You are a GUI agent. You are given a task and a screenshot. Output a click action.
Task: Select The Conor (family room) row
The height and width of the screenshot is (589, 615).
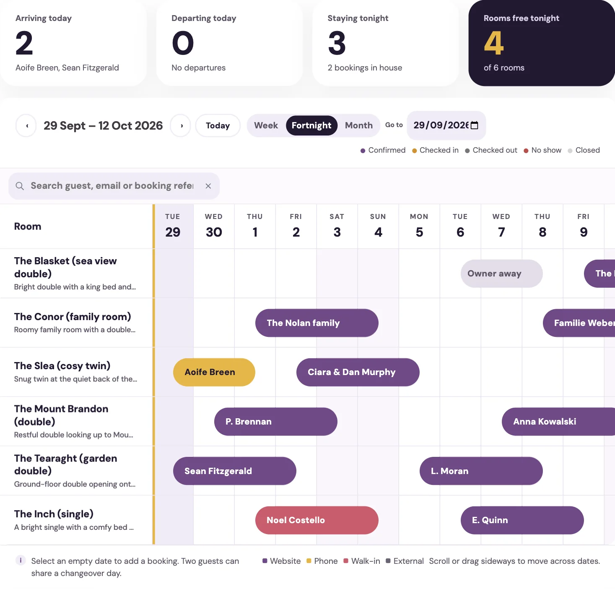click(76, 323)
